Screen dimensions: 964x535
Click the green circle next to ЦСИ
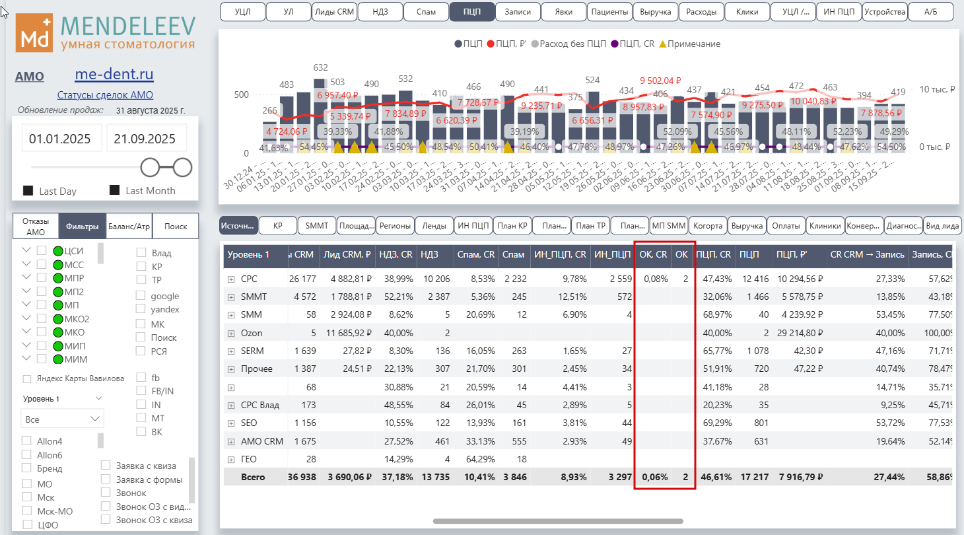coord(58,251)
